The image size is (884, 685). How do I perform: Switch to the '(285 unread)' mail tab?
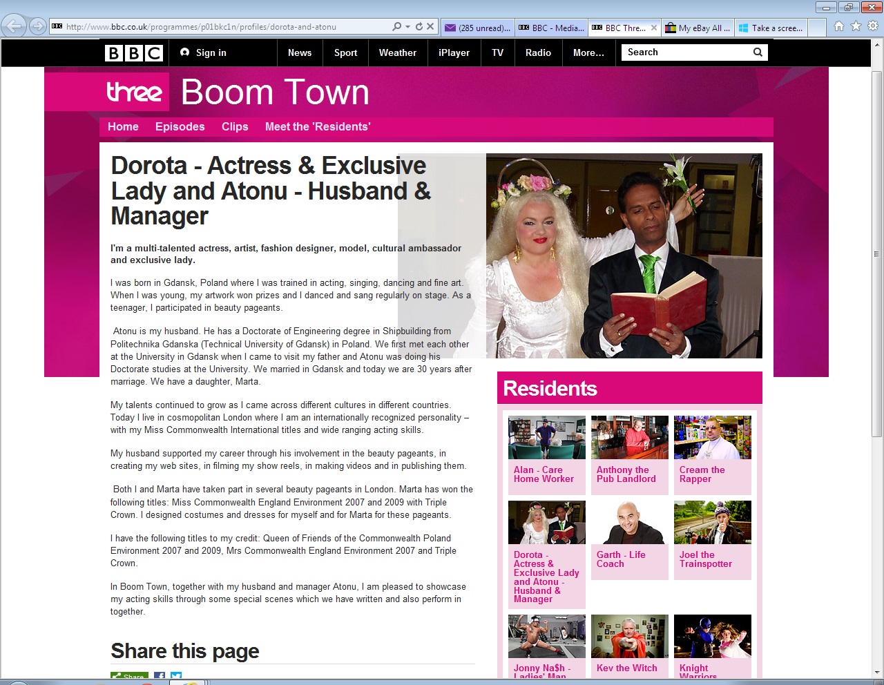(478, 28)
